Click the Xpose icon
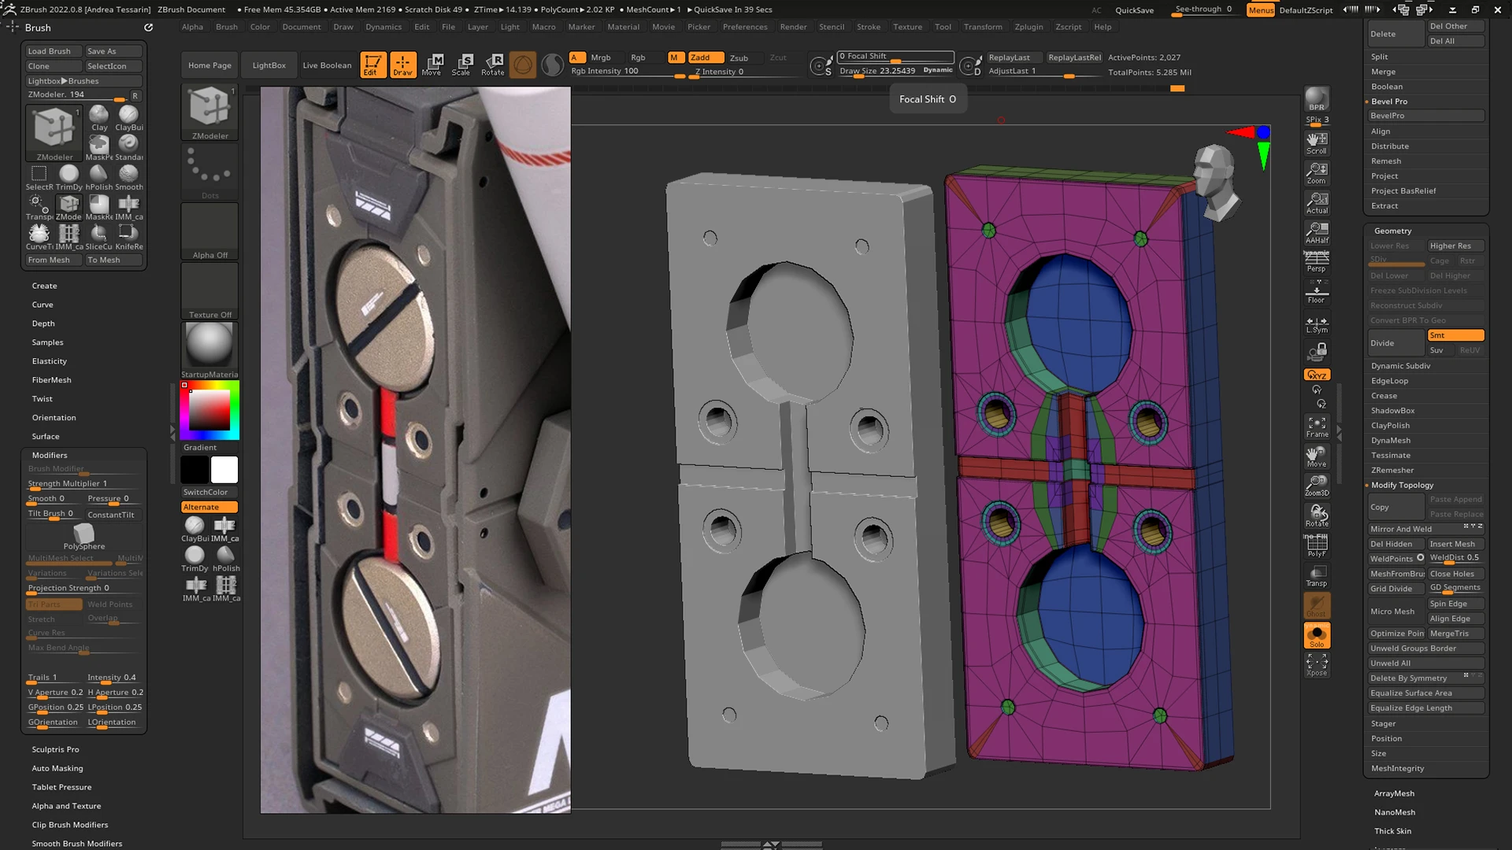The width and height of the screenshot is (1512, 850). (x=1317, y=665)
